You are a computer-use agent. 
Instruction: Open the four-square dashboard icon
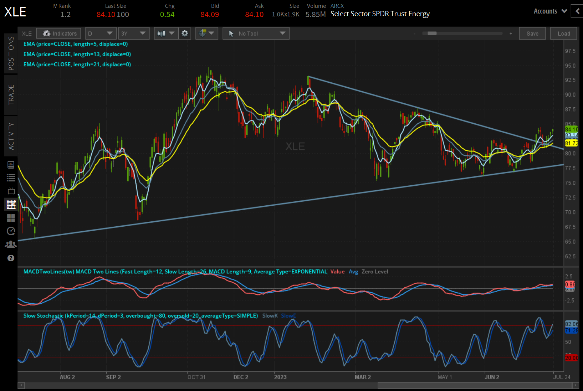pos(11,218)
